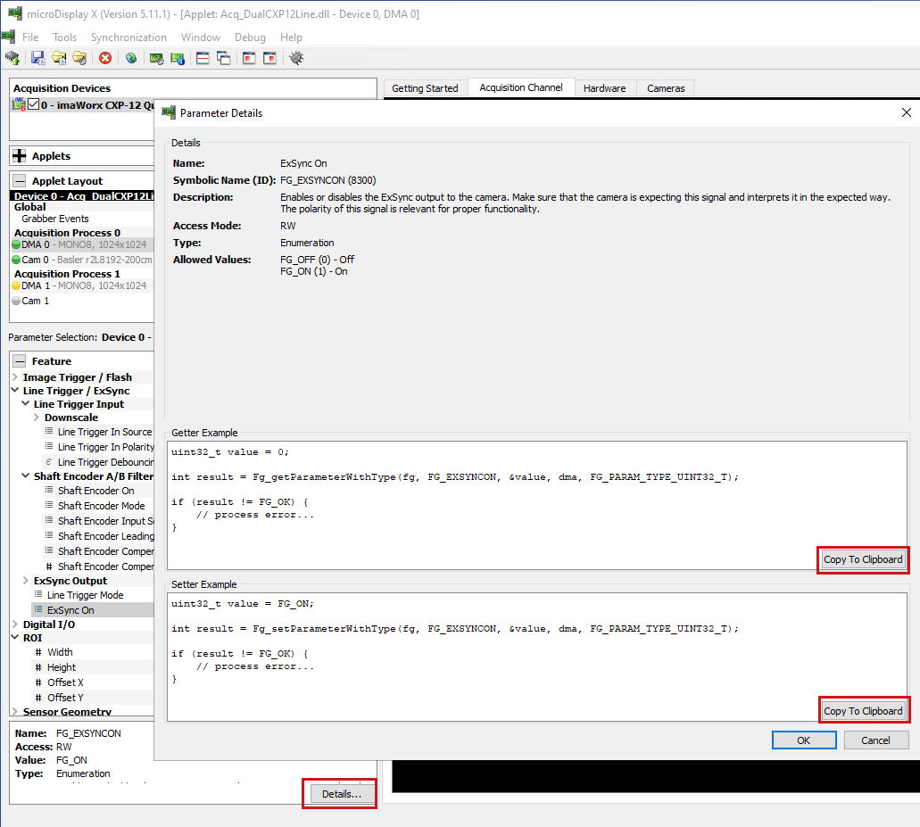
Task: Click the save configuration floppy icon
Action: [x=38, y=58]
